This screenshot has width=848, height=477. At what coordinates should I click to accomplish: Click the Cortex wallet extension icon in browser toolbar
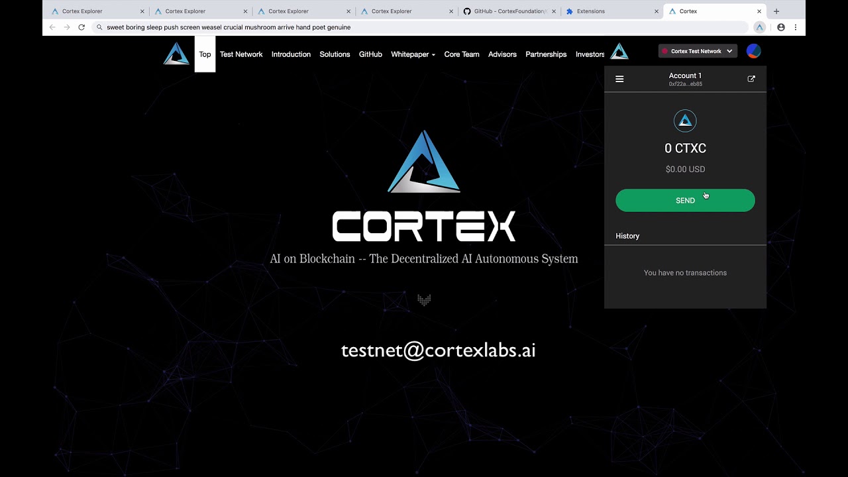pyautogui.click(x=760, y=27)
